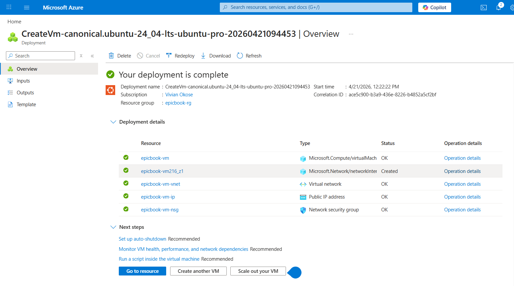Open Operation details for epicbook-vm

[x=462, y=158]
